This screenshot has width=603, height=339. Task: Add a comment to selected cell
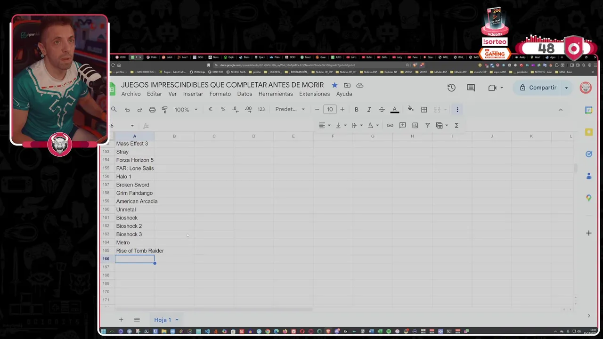click(x=402, y=125)
